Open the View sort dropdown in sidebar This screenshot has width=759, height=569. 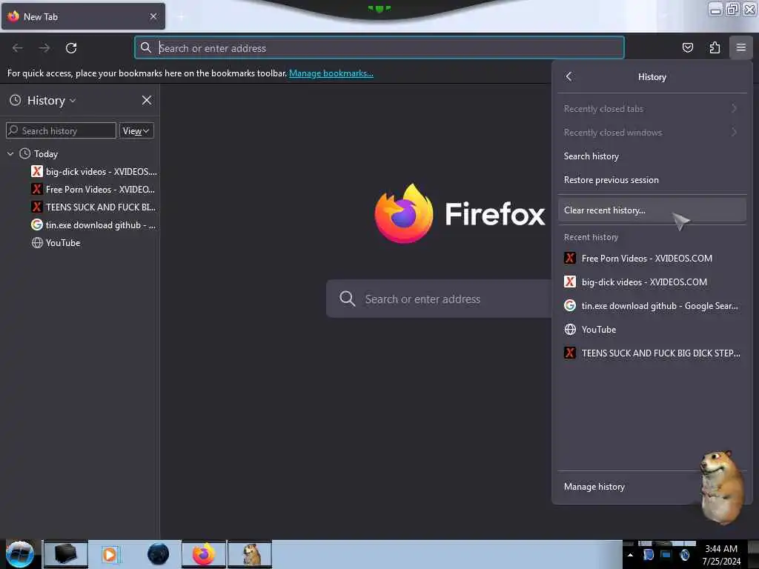pyautogui.click(x=136, y=130)
